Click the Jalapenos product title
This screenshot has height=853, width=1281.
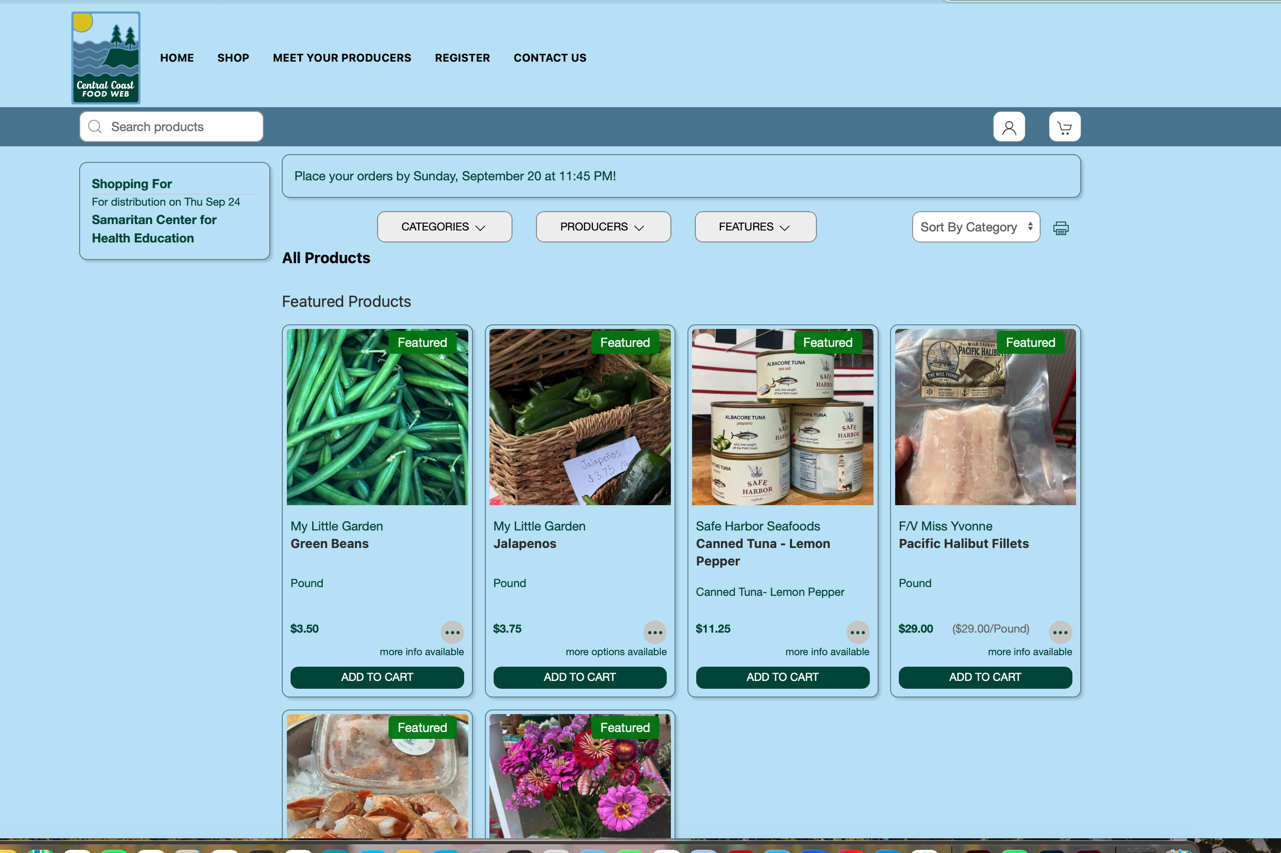(x=525, y=543)
